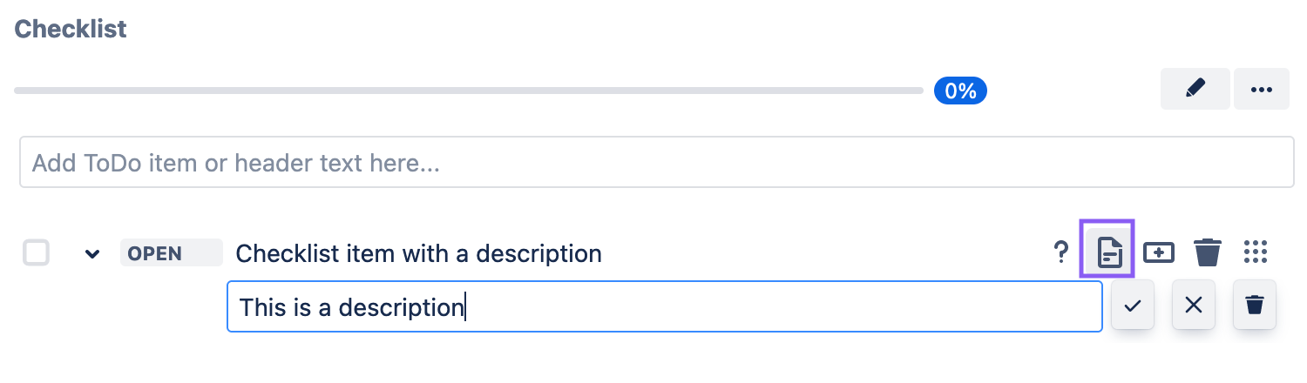Viewport: 1307px width, 383px height.
Task: Click the question mark help icon
Action: (1060, 252)
